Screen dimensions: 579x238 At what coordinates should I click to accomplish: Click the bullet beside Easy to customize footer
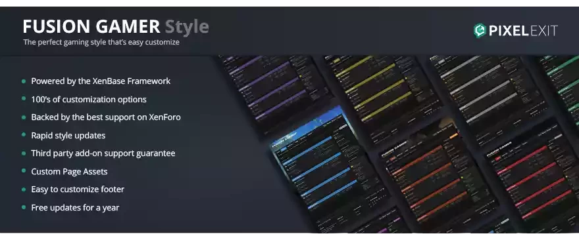24,189
